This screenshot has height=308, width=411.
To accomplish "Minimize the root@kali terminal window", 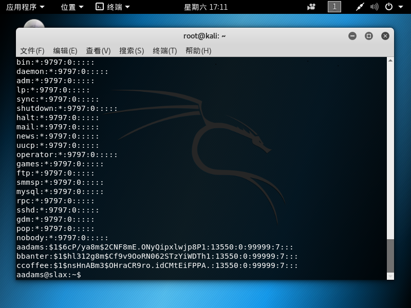I will pyautogui.click(x=352, y=36).
